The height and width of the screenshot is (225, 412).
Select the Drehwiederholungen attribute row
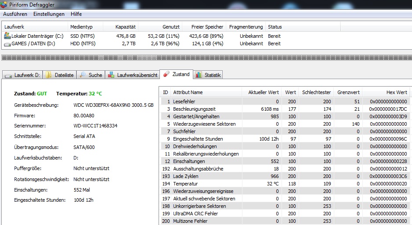point(286,146)
